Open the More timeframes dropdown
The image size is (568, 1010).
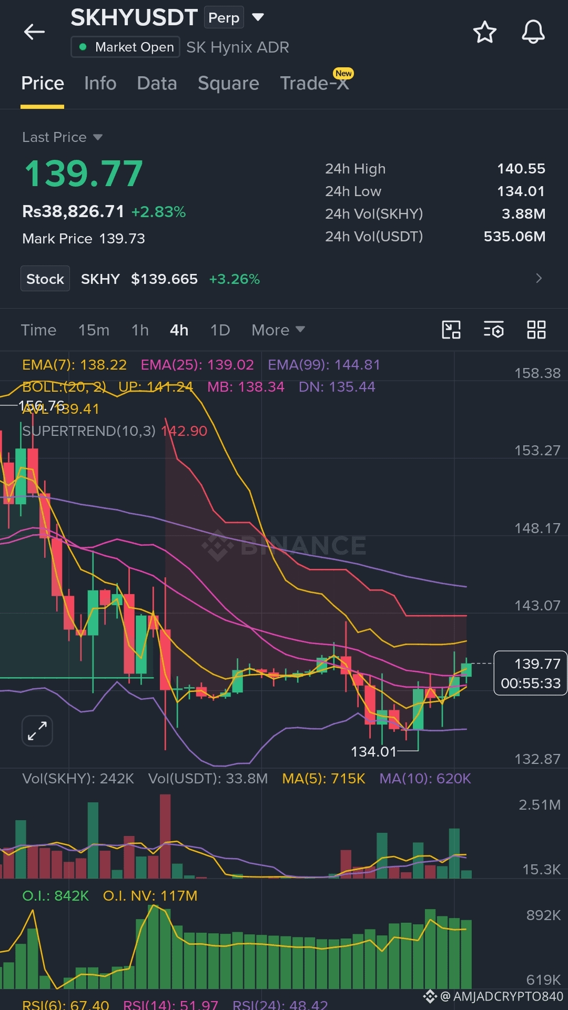pos(278,330)
